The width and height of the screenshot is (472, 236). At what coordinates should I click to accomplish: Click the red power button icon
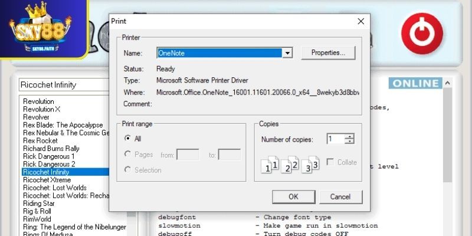click(x=422, y=34)
